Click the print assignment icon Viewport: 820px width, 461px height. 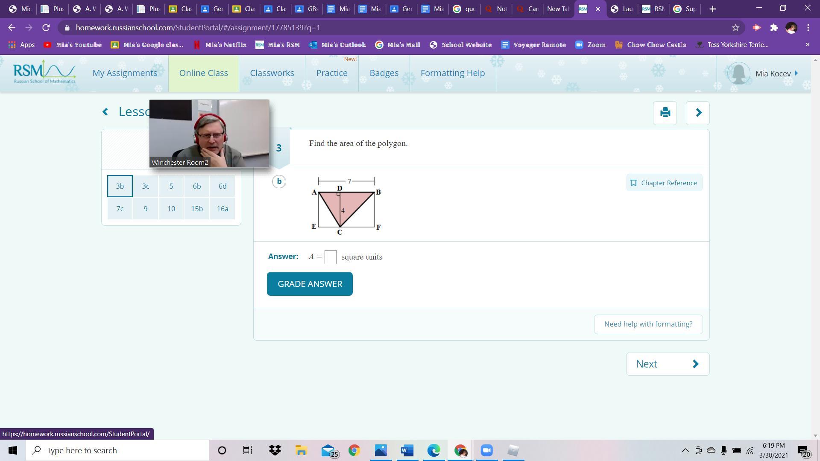point(665,113)
